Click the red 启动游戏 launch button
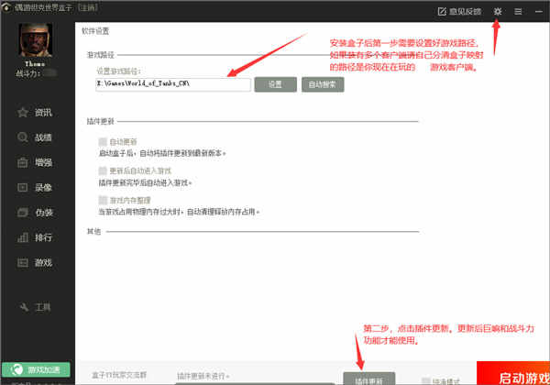The width and height of the screenshot is (550, 385). (x=513, y=373)
